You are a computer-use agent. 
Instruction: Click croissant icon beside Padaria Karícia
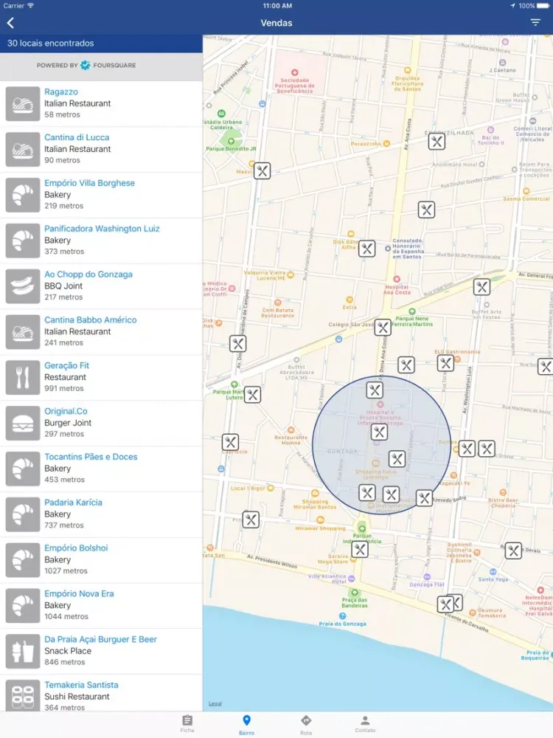tap(23, 514)
